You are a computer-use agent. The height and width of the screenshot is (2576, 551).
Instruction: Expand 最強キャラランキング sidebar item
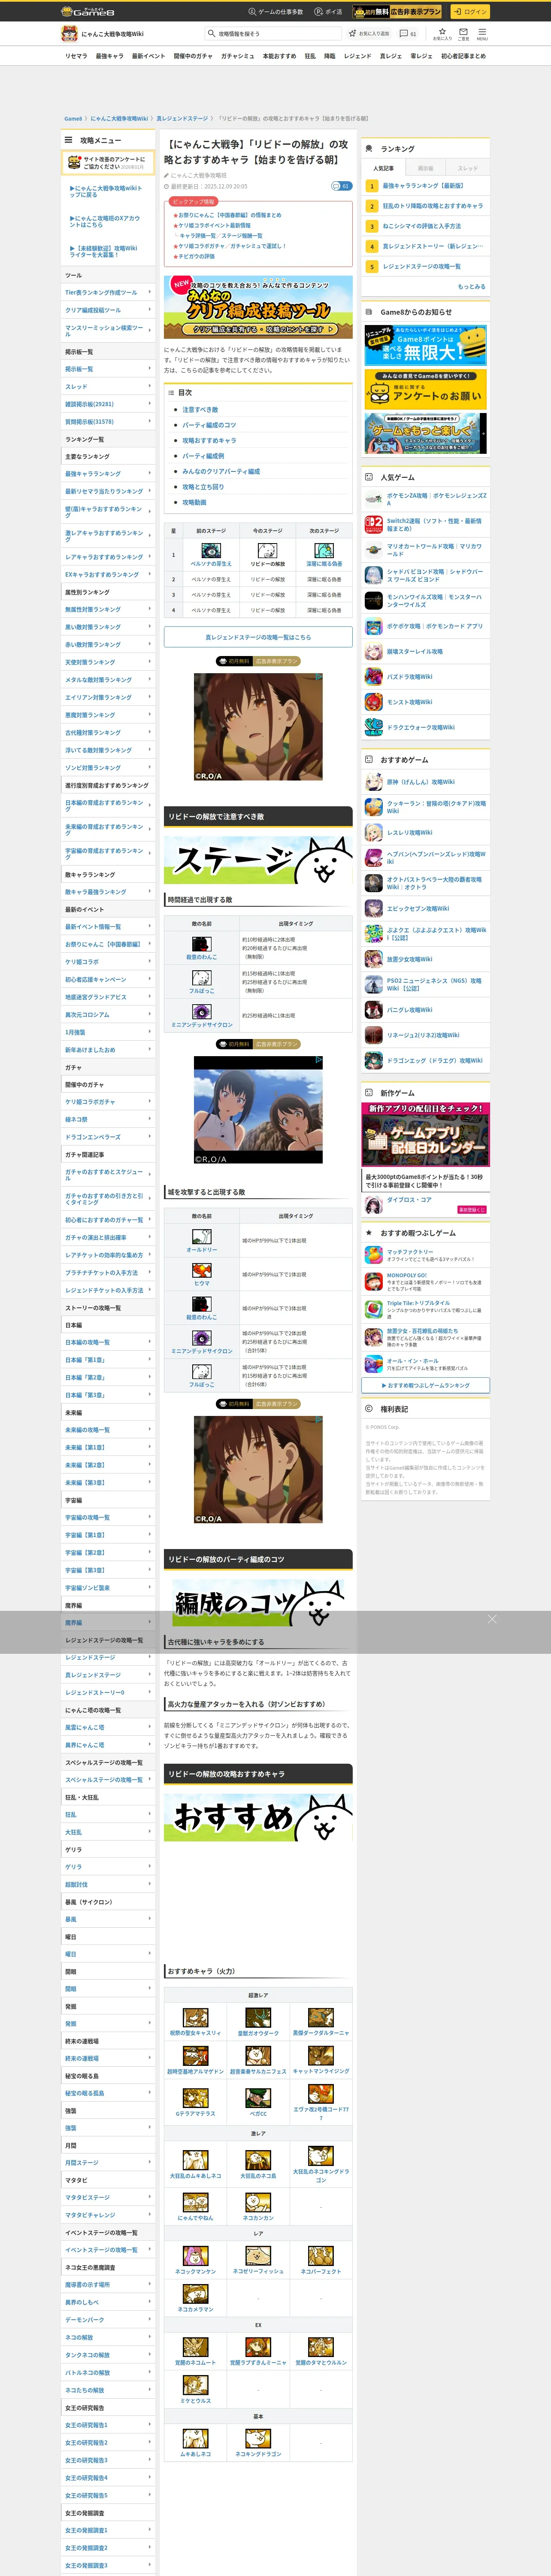(x=108, y=474)
